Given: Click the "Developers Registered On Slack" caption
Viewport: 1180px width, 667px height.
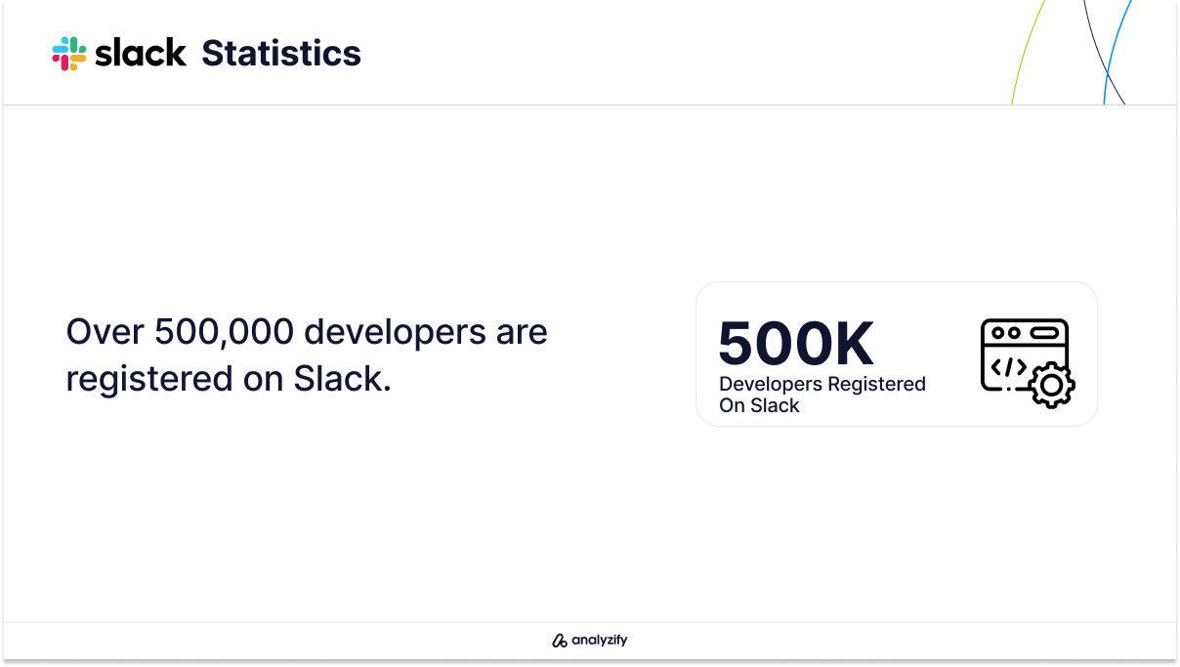Looking at the screenshot, I should point(822,395).
